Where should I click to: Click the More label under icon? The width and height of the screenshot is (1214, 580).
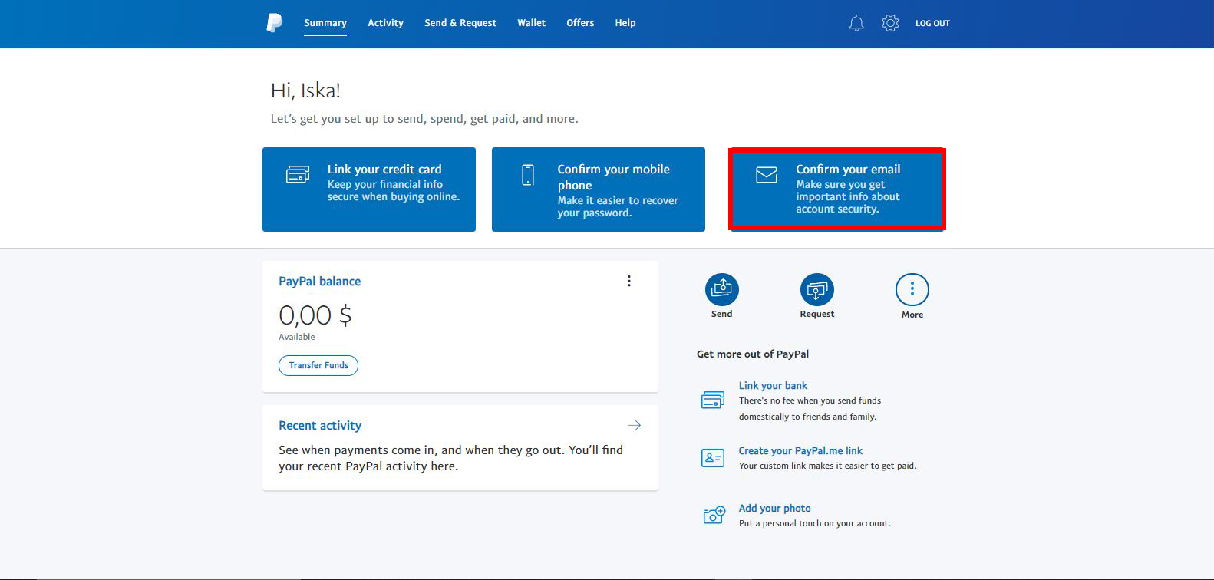tap(912, 315)
